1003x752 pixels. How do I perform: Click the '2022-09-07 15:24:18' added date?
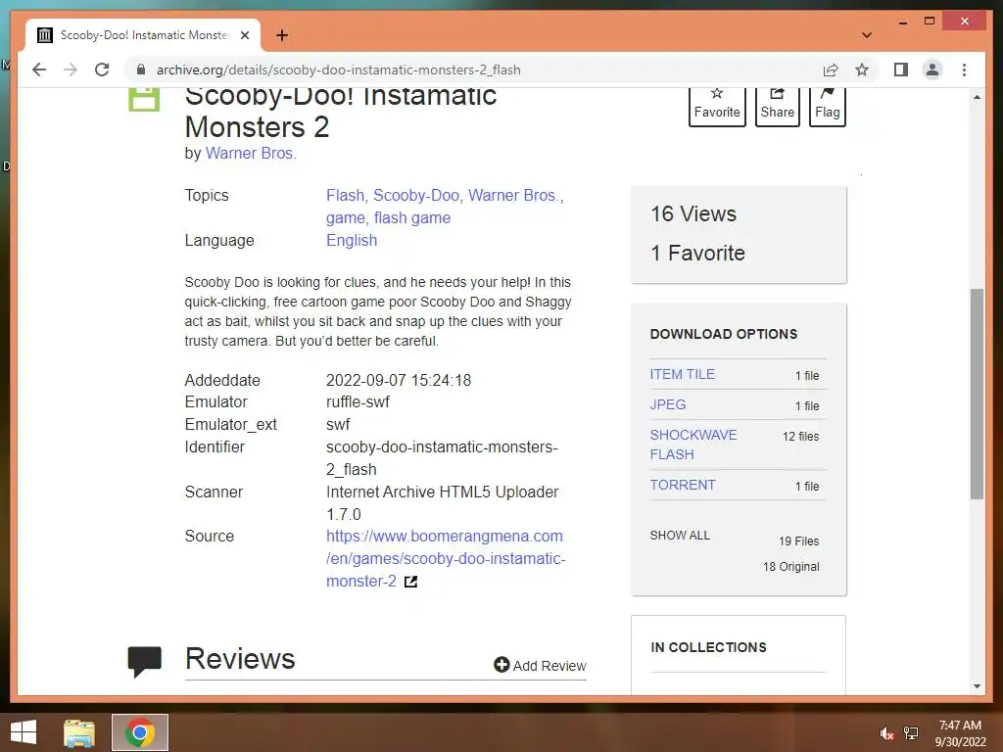tap(399, 381)
